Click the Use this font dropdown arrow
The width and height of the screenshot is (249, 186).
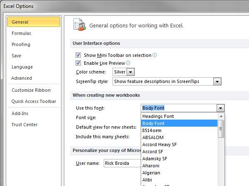(x=220, y=108)
